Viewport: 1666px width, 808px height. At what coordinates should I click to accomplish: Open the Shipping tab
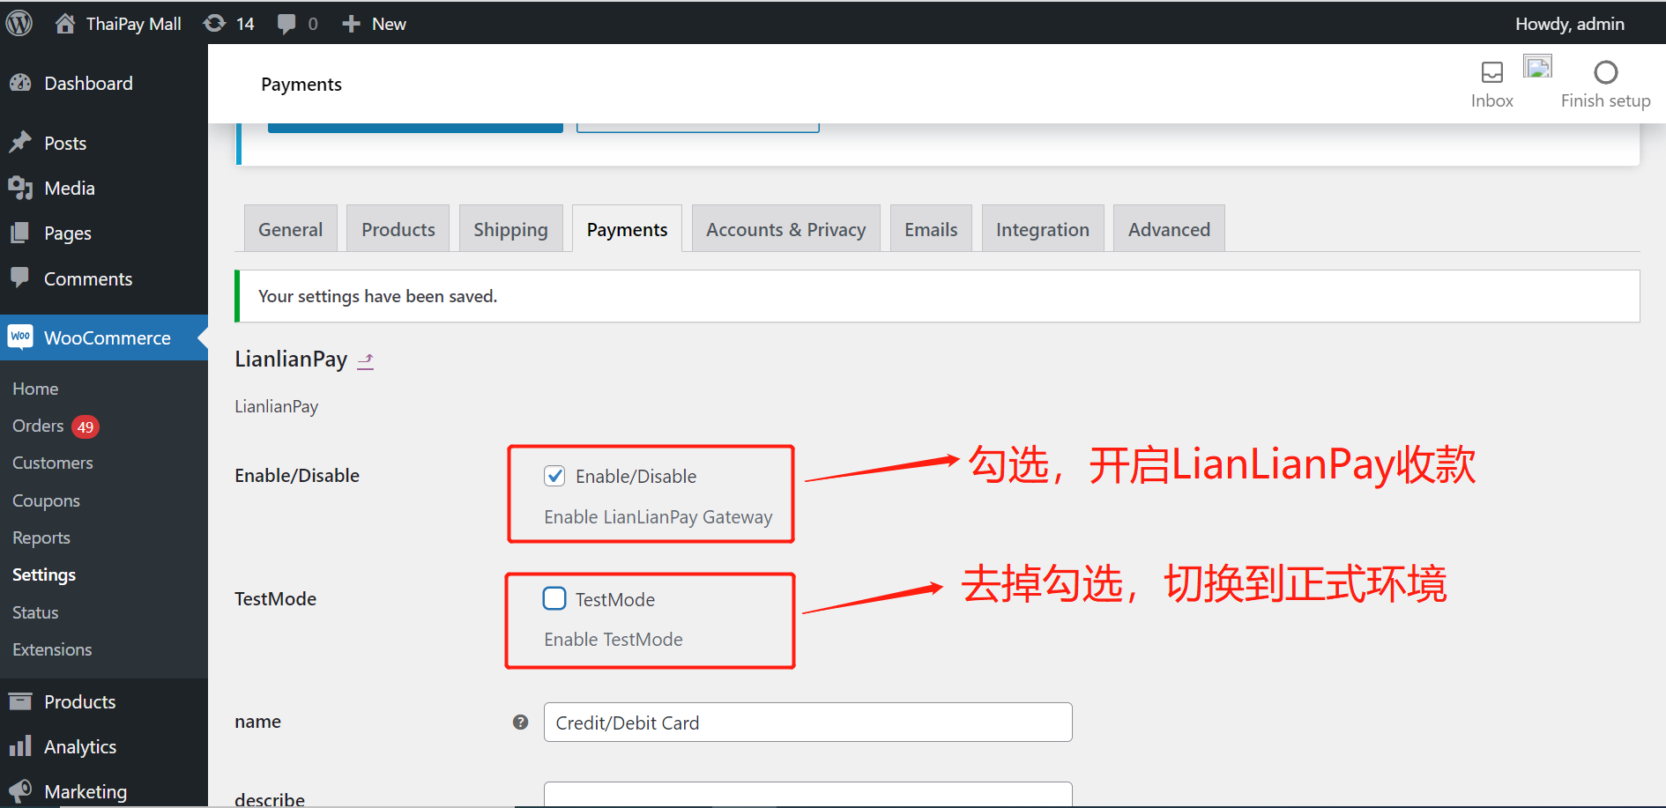click(510, 229)
